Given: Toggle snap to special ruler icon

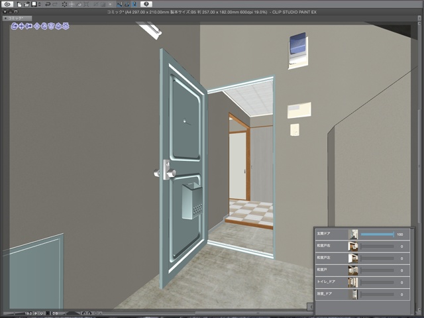Looking at the screenshot, I should (127, 5).
